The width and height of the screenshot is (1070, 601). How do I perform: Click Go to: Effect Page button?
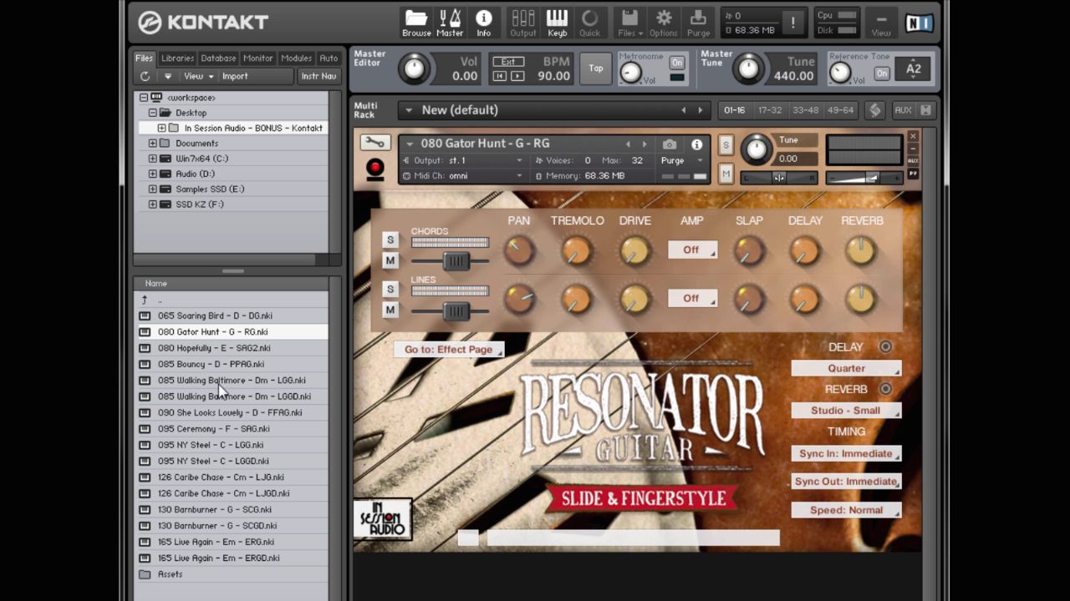pos(449,350)
